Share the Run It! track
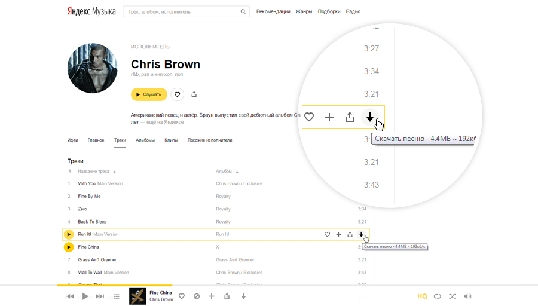Image resolution: width=538 pixels, height=306 pixels. (350, 234)
